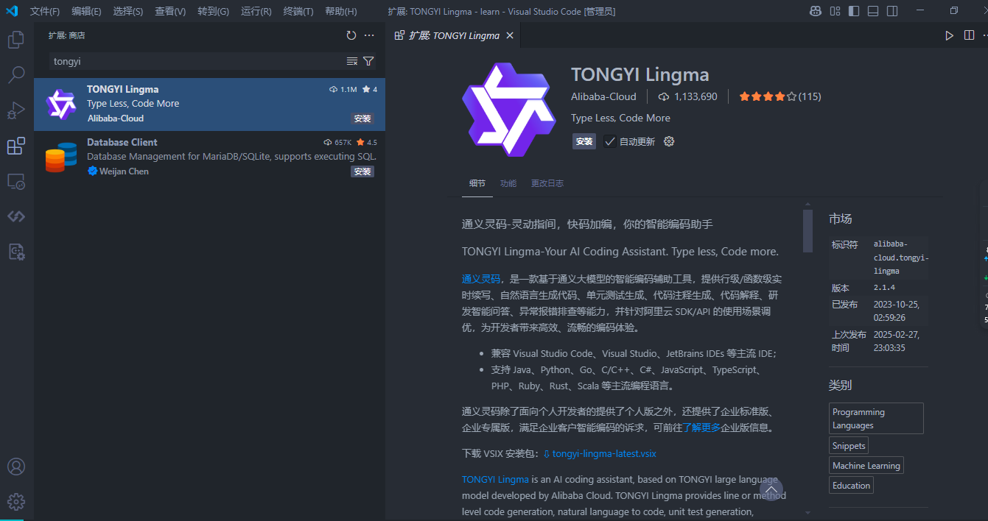Install the TONGYI Lingma extension

point(584,141)
